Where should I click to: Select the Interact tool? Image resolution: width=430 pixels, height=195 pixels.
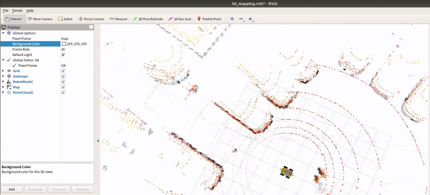pyautogui.click(x=15, y=19)
